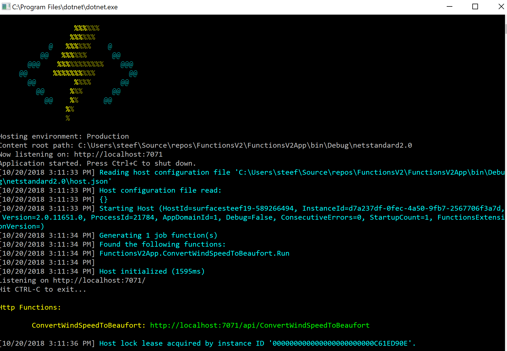Click the 'Hosting environment: Production' line

click(x=64, y=136)
